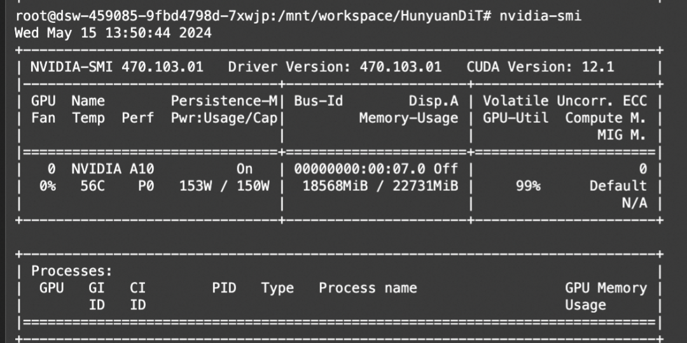687x343 pixels.
Task: Click the fan speed value '0%'
Action: [x=47, y=186]
